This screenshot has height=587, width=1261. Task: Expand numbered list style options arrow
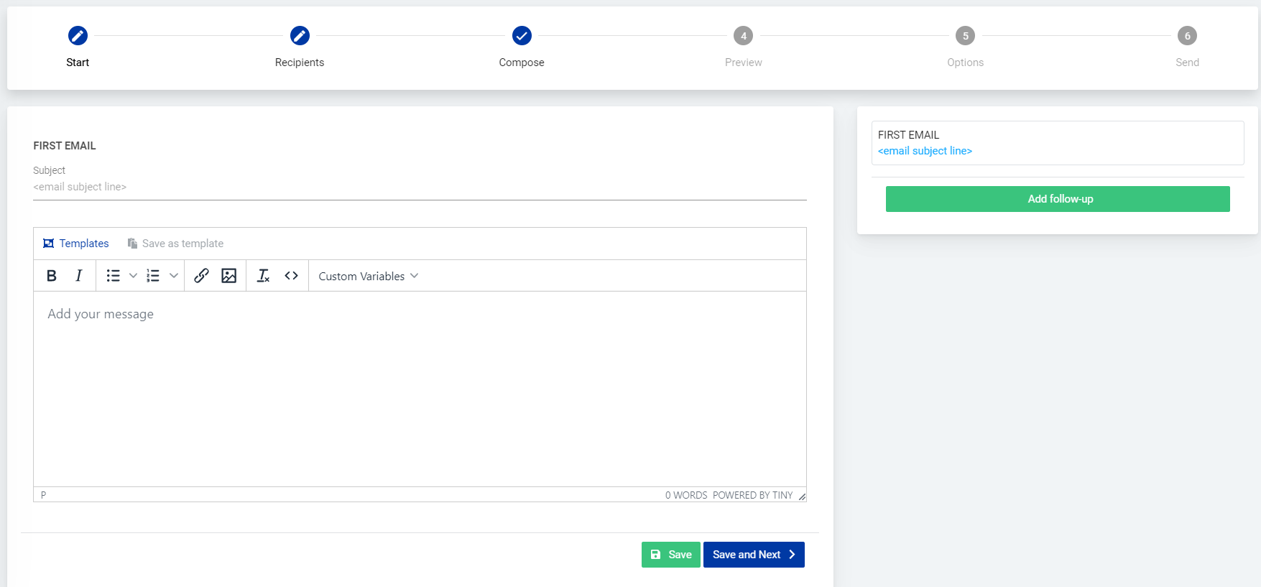(x=173, y=276)
